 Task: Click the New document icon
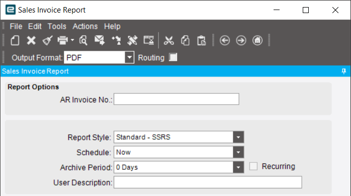point(15,41)
